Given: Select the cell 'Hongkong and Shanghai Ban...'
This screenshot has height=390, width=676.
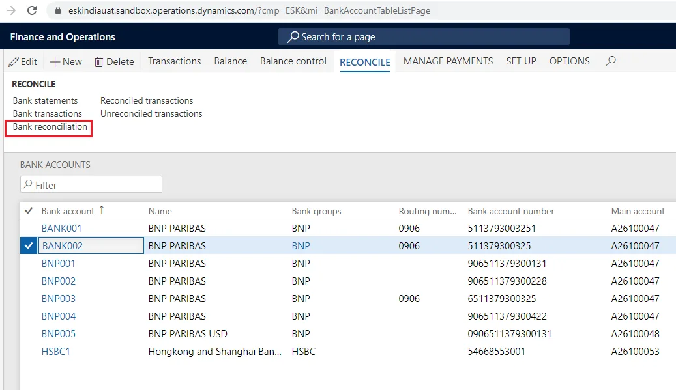Looking at the screenshot, I should [x=214, y=352].
